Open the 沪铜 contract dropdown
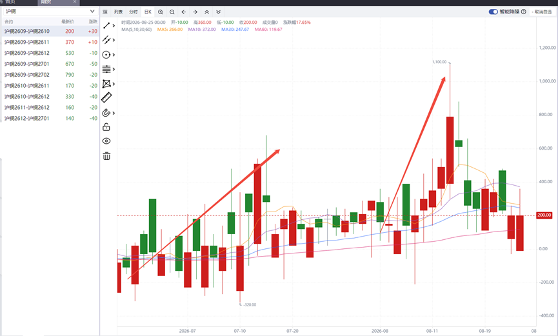This screenshot has height=336, width=558. [x=50, y=12]
